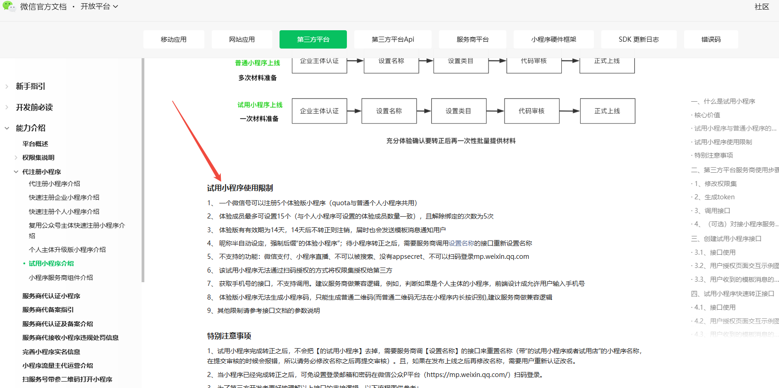
Task: Jump to 三、创建试用小程序接口 in outline
Action: tap(726, 239)
